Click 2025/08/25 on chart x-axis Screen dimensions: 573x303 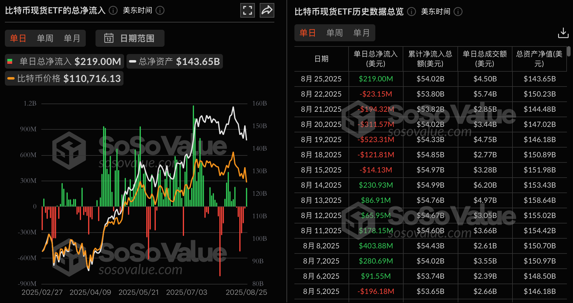click(x=246, y=292)
